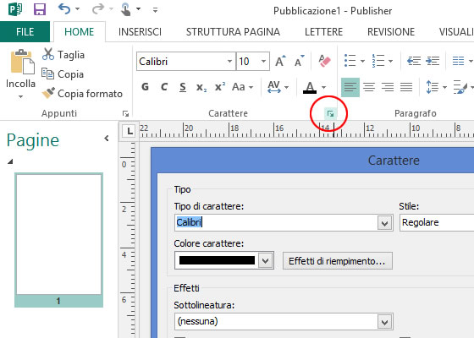Viewport: 474px width, 338px height.
Task: Toggle underline S formatting
Action: (x=183, y=87)
